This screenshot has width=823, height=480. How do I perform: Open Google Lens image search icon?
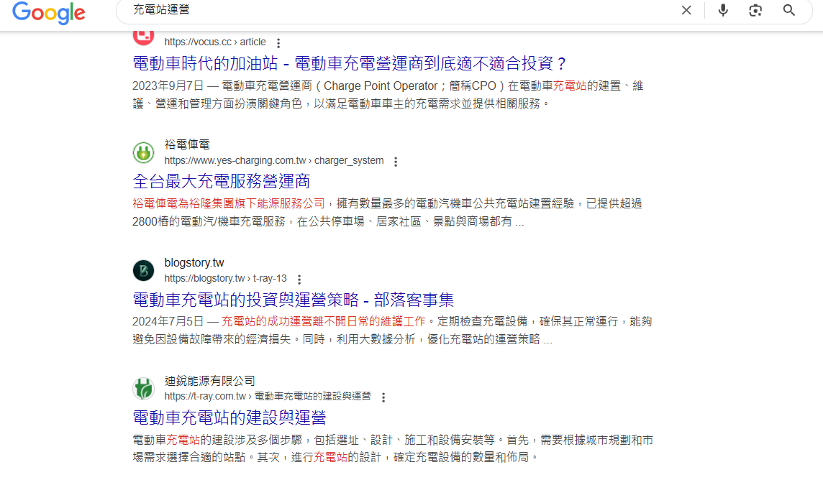[755, 10]
